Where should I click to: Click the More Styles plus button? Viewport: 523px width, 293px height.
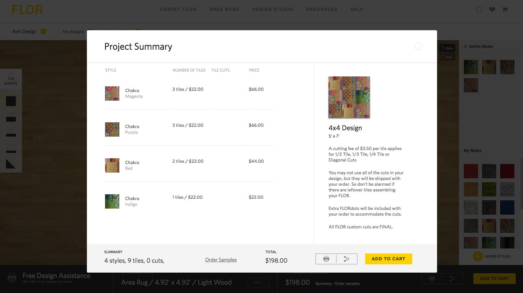[477, 256]
